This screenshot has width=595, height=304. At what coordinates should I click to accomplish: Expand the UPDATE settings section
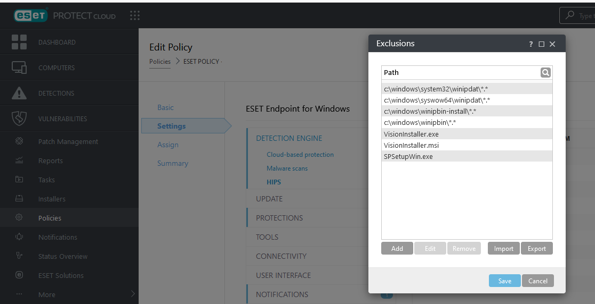[269, 199]
